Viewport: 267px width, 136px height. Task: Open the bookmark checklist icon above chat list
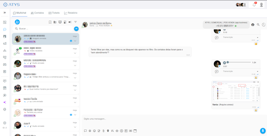[x=50, y=22]
